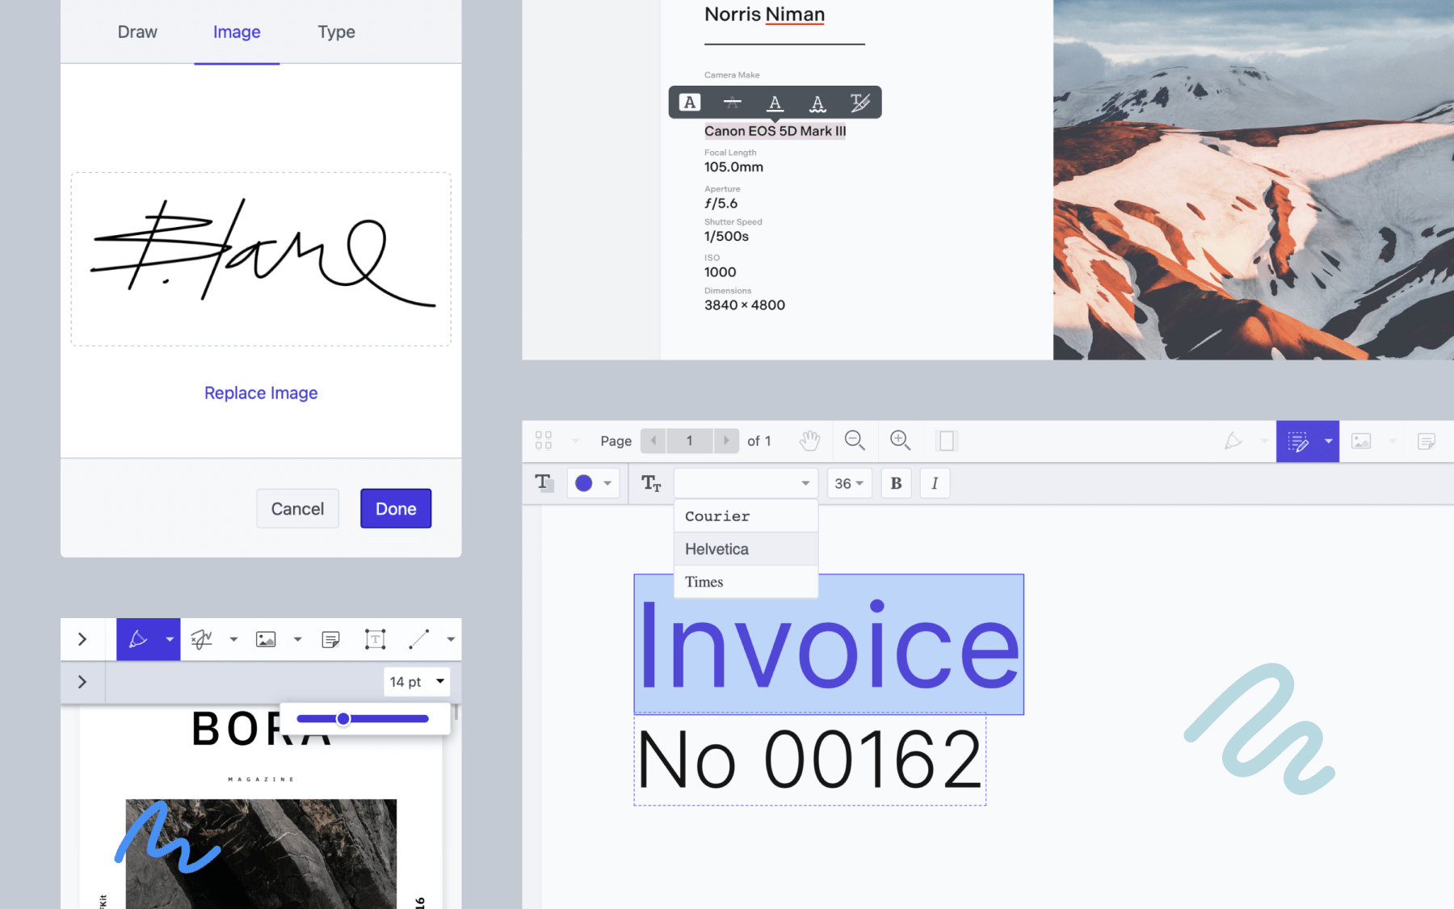Click the line thickness slider handle
Image resolution: width=1454 pixels, height=909 pixels.
[x=343, y=718]
